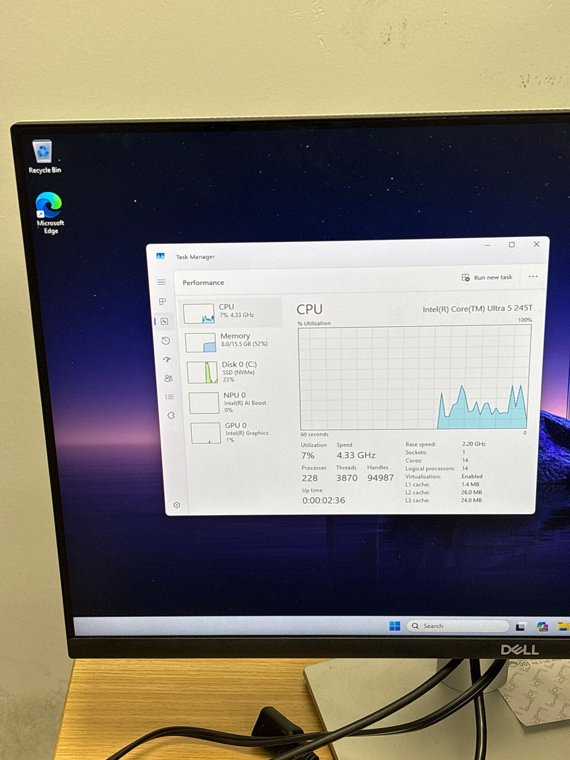Open the Windows Start button
The width and height of the screenshot is (570, 760).
coord(395,626)
